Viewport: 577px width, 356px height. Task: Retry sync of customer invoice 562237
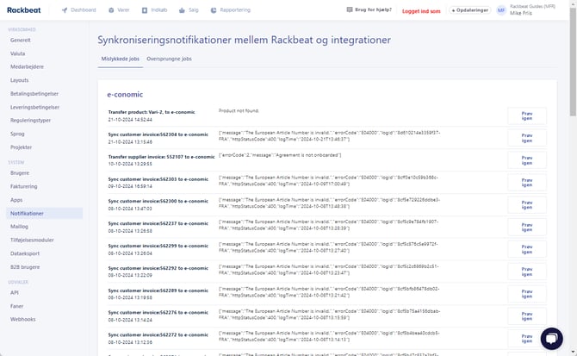click(526, 228)
